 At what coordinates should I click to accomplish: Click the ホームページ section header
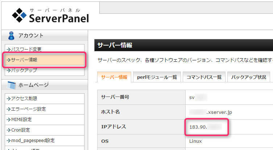pyautogui.click(x=45, y=85)
